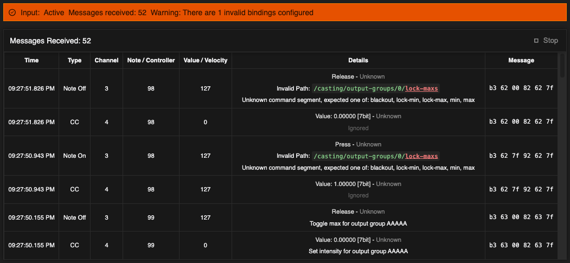The width and height of the screenshot is (570, 263).
Task: Click the Message column header
Action: (521, 60)
